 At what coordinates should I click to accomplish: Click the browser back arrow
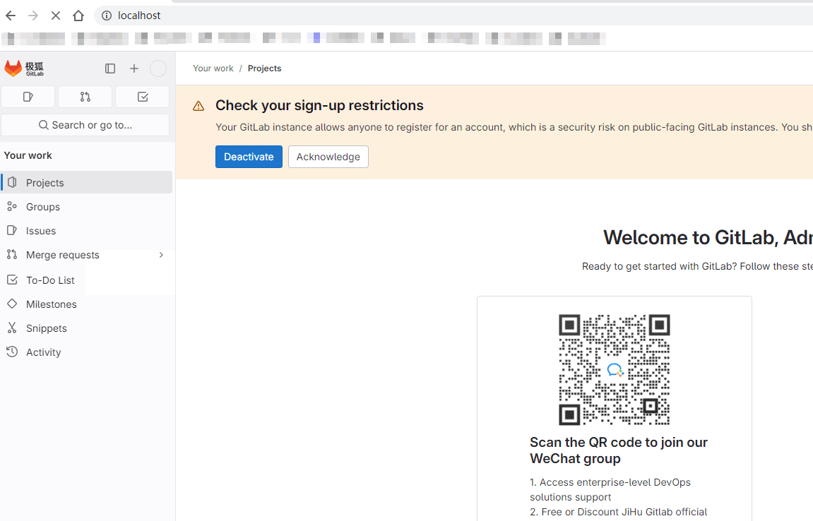click(11, 16)
